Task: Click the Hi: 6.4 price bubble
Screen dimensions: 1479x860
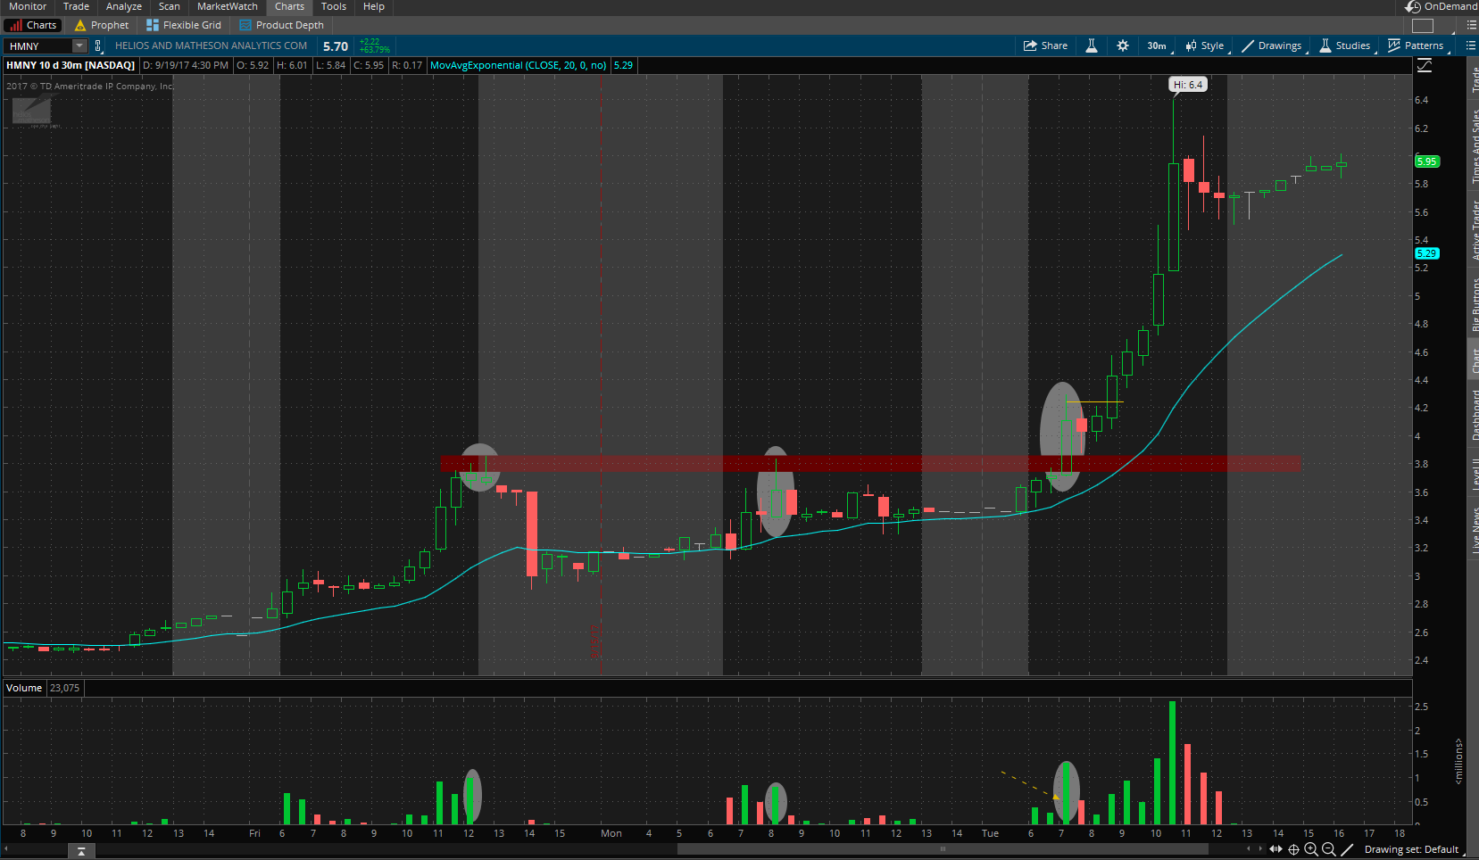Action: click(1188, 85)
